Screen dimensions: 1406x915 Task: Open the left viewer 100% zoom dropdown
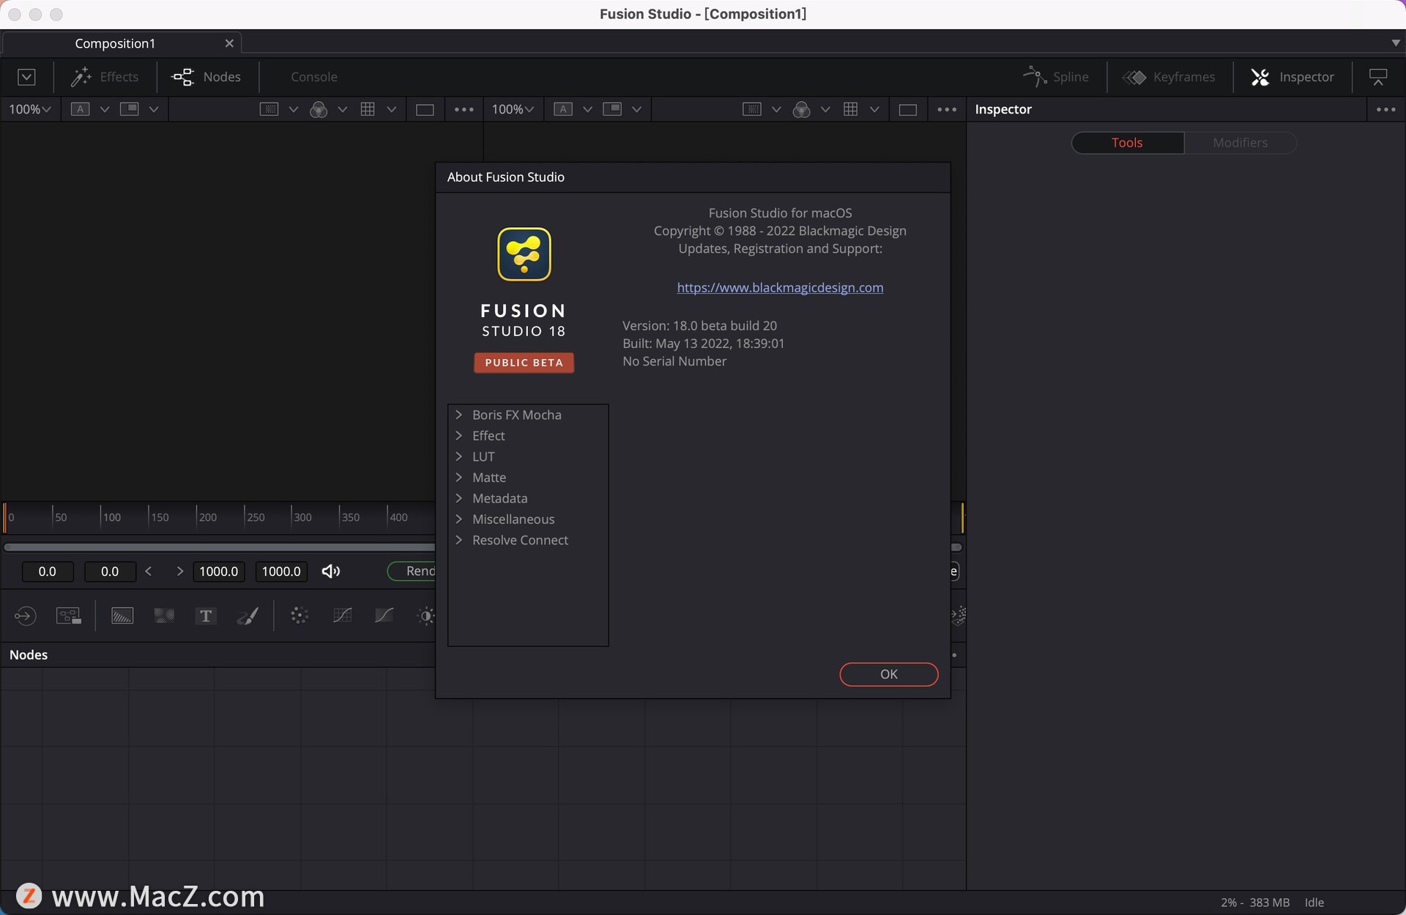29,109
